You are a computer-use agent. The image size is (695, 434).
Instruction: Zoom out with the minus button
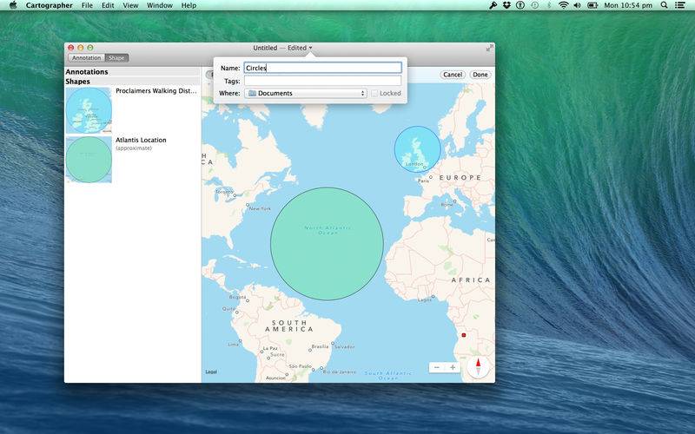(437, 367)
